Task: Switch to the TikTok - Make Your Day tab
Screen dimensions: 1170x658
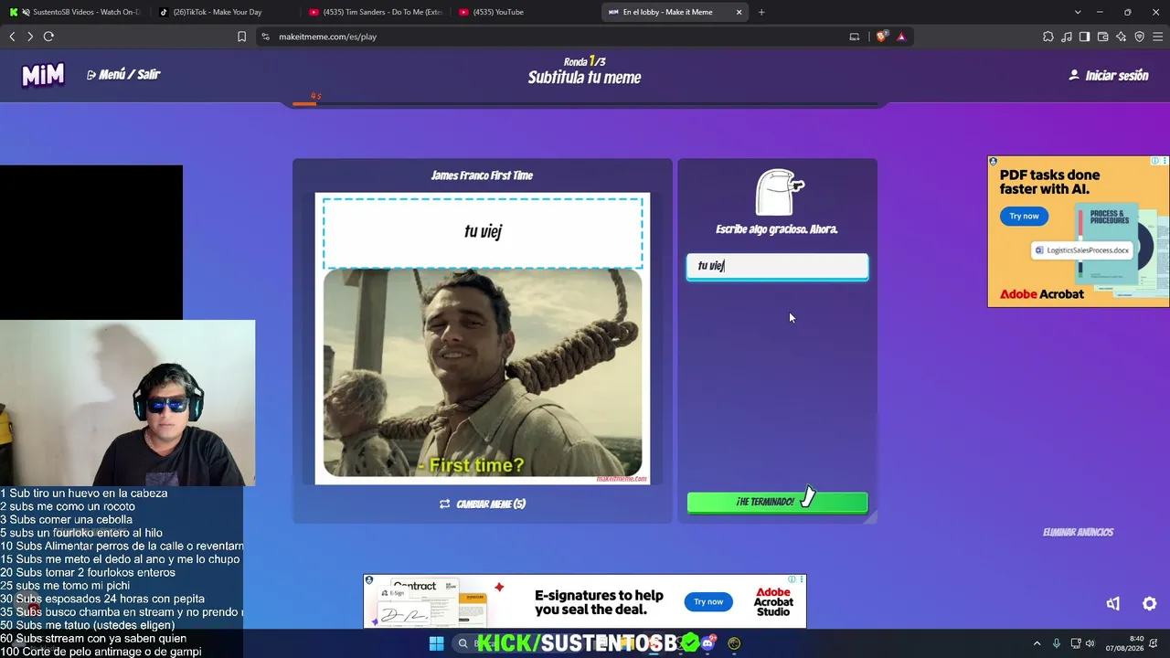Action: [x=224, y=12]
